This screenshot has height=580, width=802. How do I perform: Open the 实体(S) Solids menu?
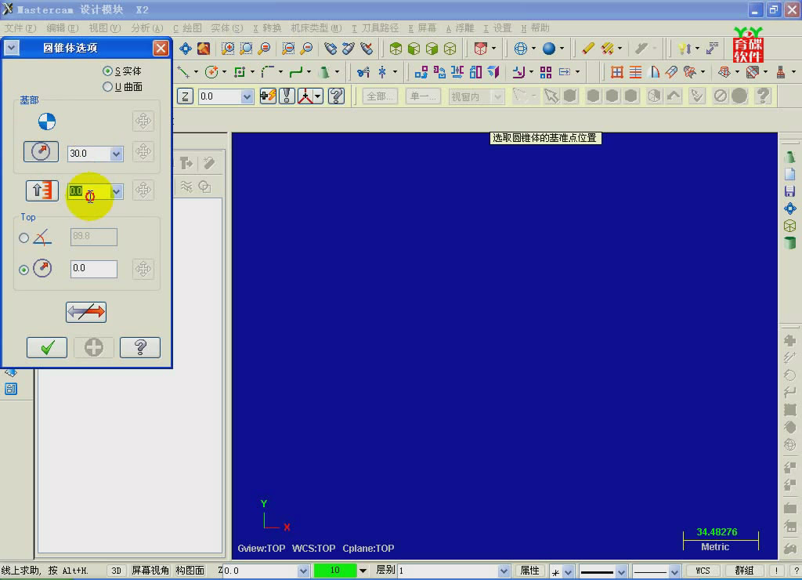click(x=226, y=27)
